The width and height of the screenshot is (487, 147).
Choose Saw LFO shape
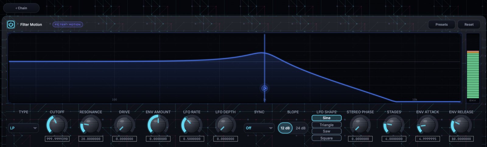click(327, 131)
